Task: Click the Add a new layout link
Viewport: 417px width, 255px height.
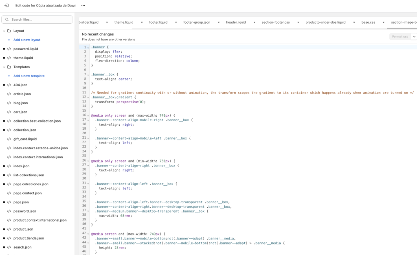Action: click(x=26, y=40)
